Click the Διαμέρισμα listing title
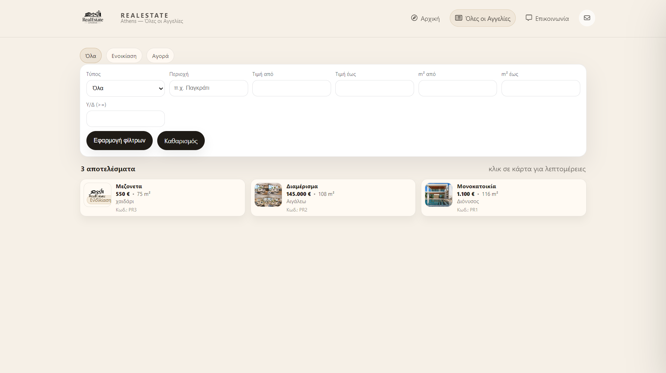Viewport: 666px width, 373px height. [302, 186]
